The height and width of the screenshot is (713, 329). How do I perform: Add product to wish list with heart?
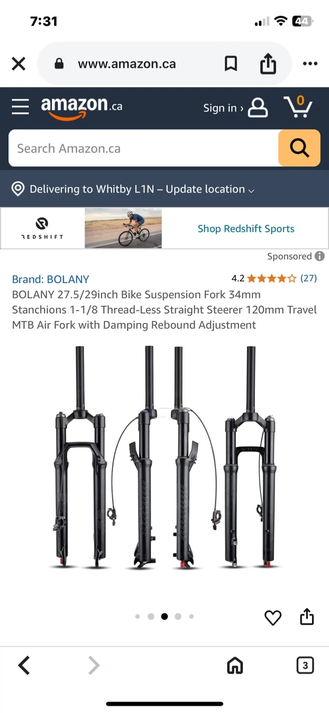point(273,617)
